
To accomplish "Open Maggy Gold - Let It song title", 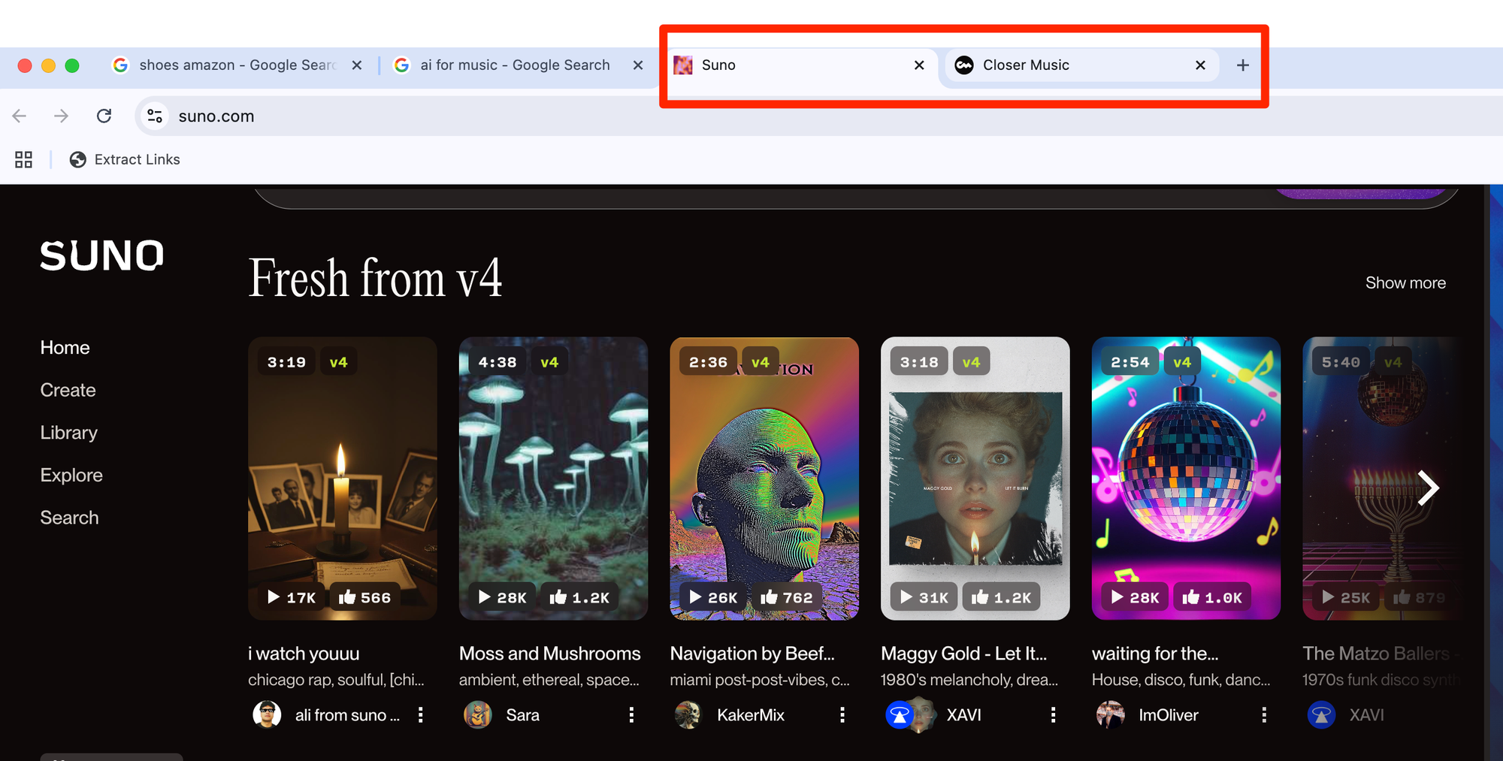I will tap(964, 654).
